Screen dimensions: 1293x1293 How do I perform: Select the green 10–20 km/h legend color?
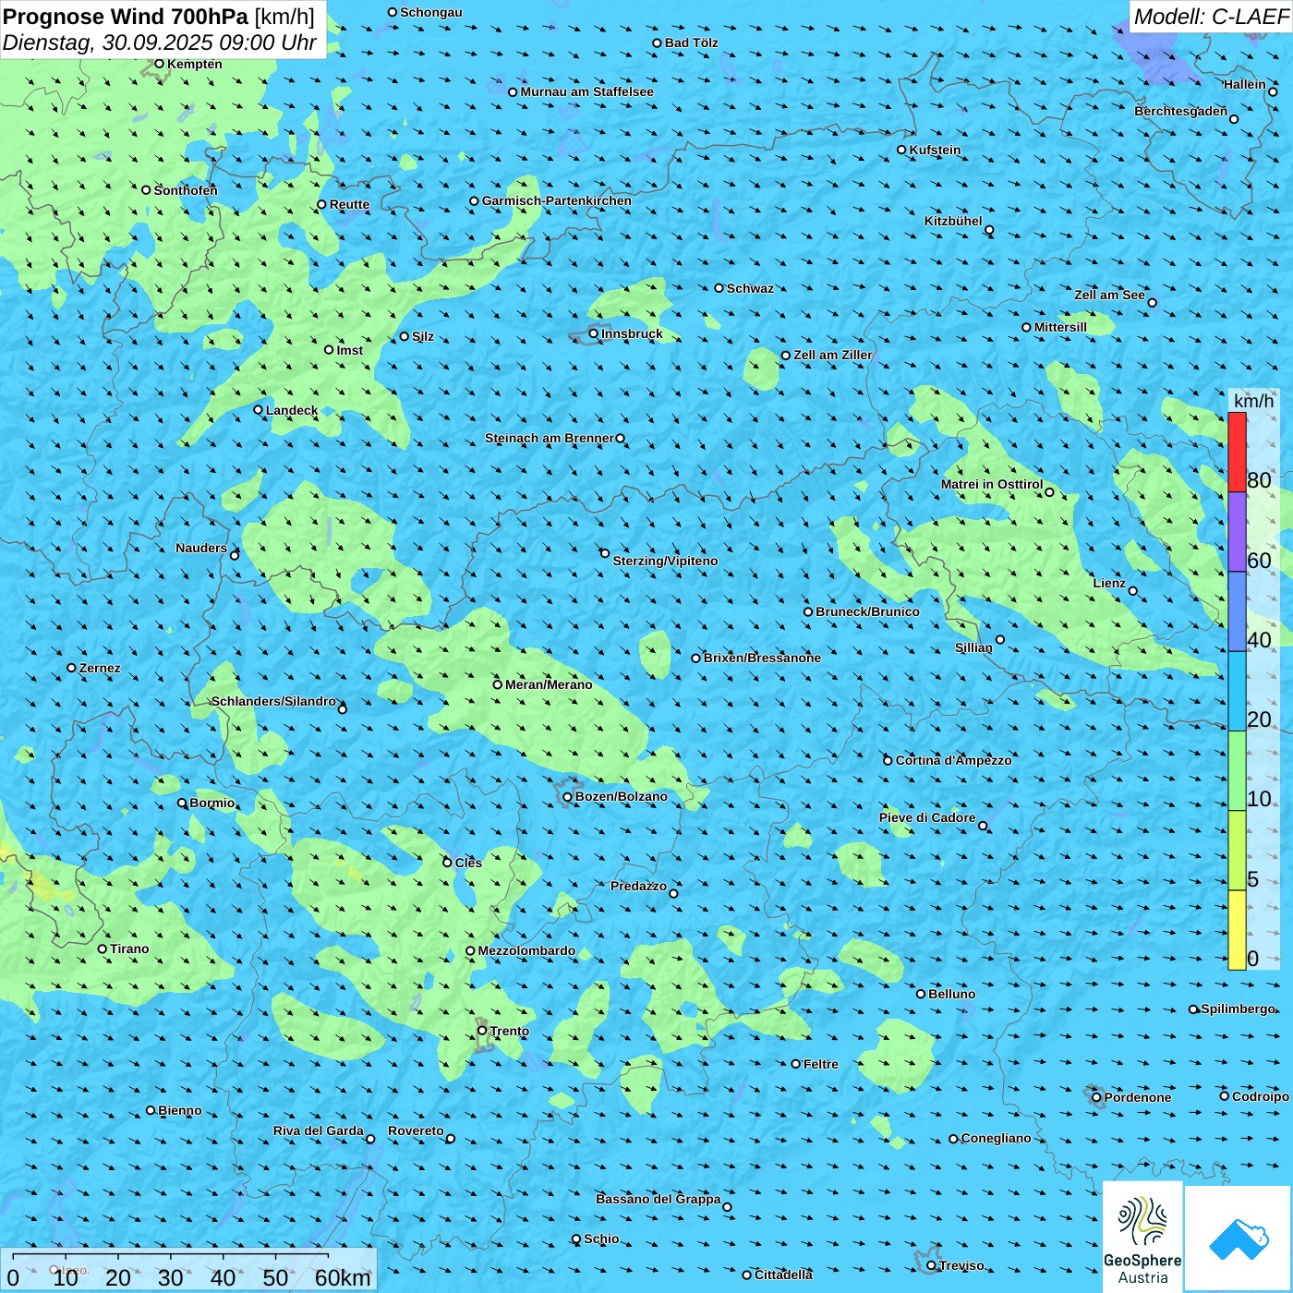pos(1237,771)
